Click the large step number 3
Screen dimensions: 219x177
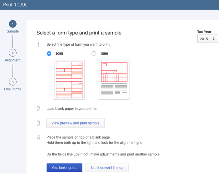point(38,123)
